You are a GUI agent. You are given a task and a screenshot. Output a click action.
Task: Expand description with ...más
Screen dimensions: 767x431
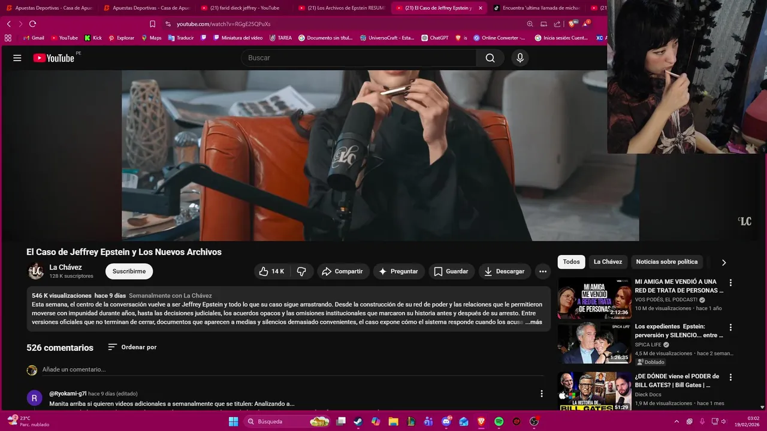point(533,322)
